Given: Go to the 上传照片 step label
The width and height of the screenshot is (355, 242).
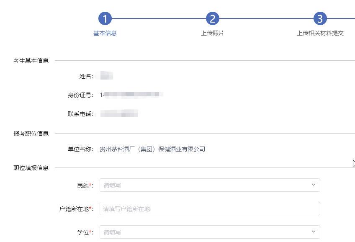Looking at the screenshot, I should click(213, 33).
